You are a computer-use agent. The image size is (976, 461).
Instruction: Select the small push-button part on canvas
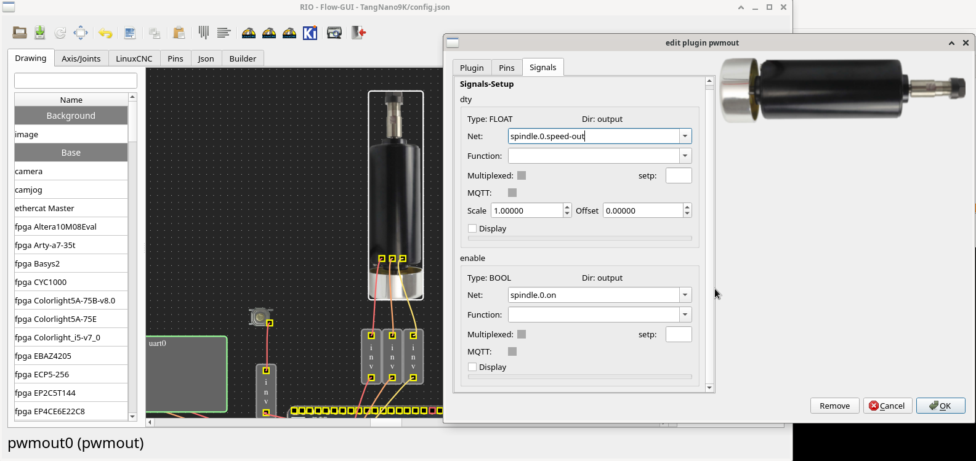(x=259, y=316)
